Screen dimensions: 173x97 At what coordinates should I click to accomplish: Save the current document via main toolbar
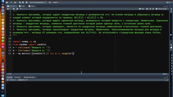20,2
